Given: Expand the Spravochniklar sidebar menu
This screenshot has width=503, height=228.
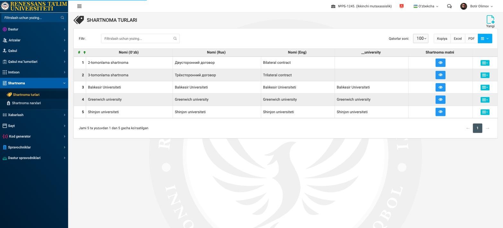Looking at the screenshot, I should pyautogui.click(x=34, y=147).
